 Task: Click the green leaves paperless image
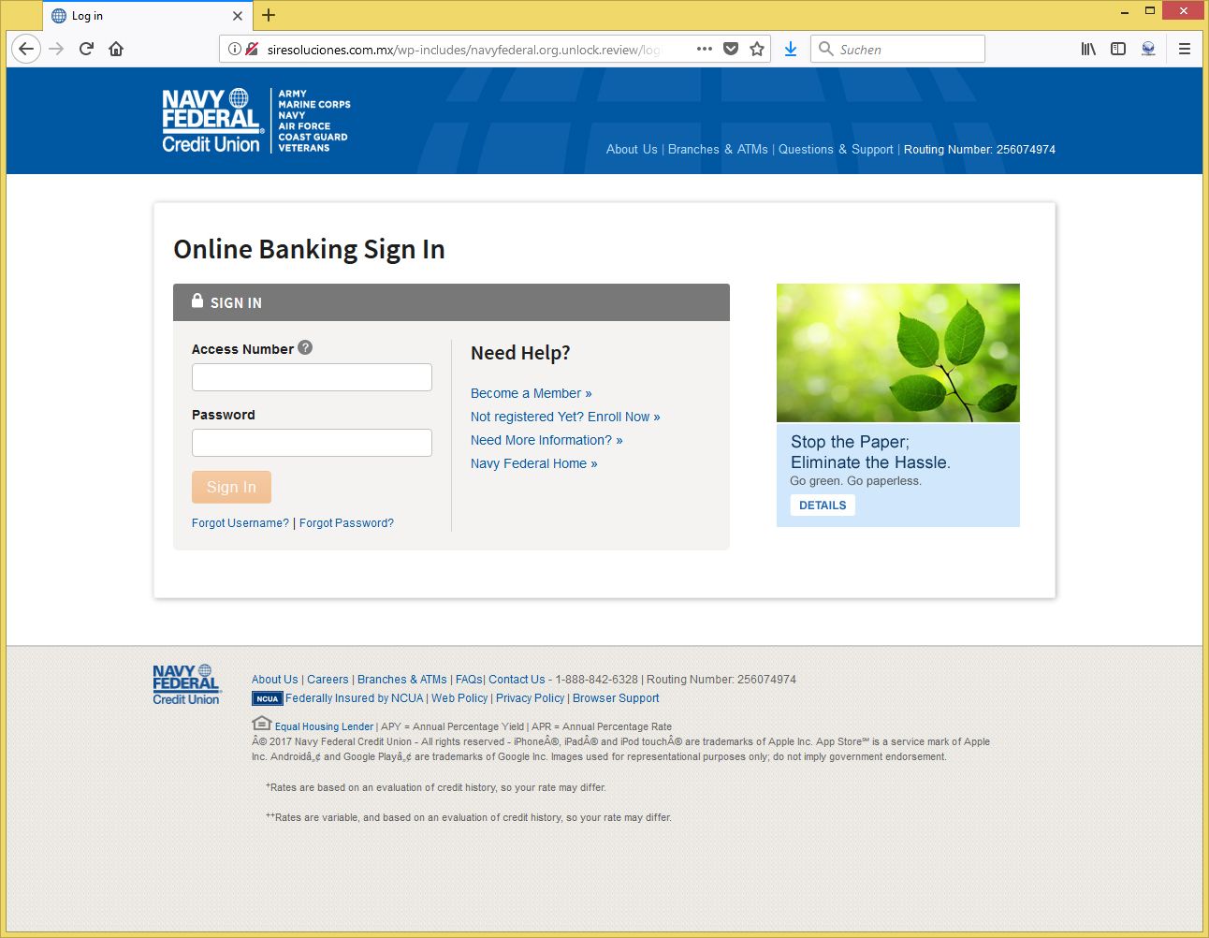[x=898, y=353]
